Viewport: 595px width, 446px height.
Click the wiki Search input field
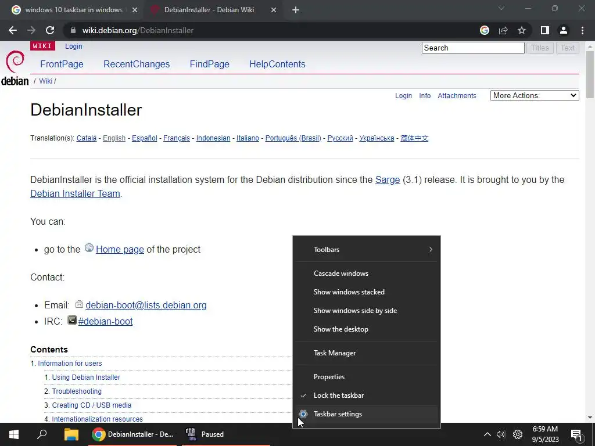pos(473,48)
